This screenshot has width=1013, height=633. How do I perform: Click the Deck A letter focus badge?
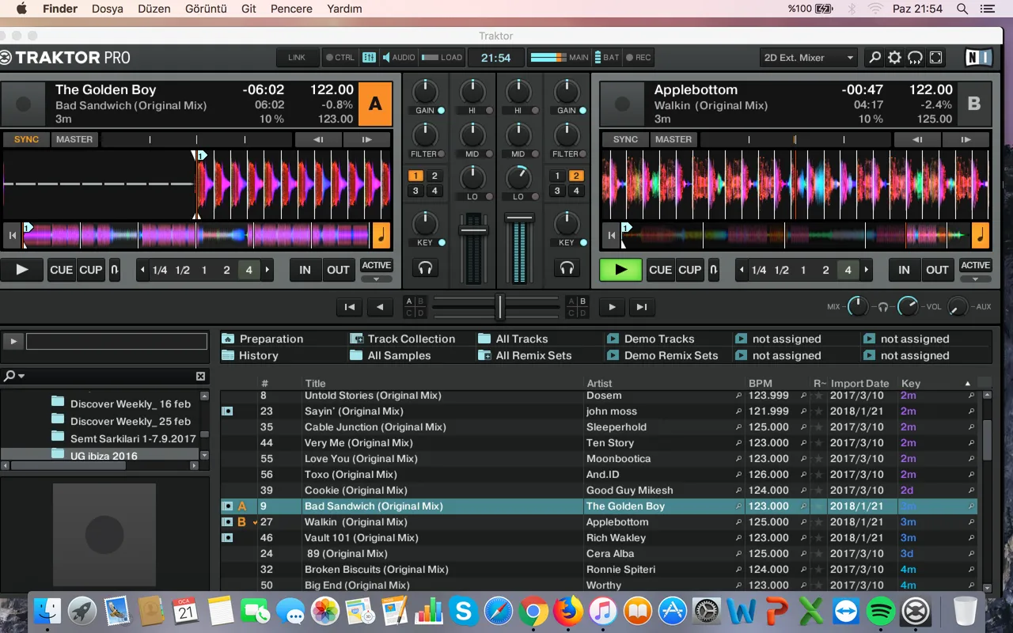pos(375,104)
